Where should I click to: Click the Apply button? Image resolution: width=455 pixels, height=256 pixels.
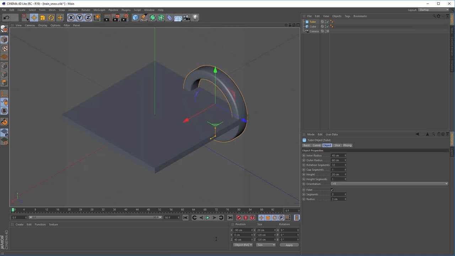pos(289,245)
